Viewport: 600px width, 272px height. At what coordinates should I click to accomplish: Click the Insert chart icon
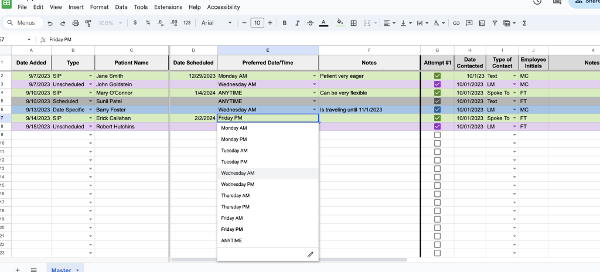(x=482, y=23)
